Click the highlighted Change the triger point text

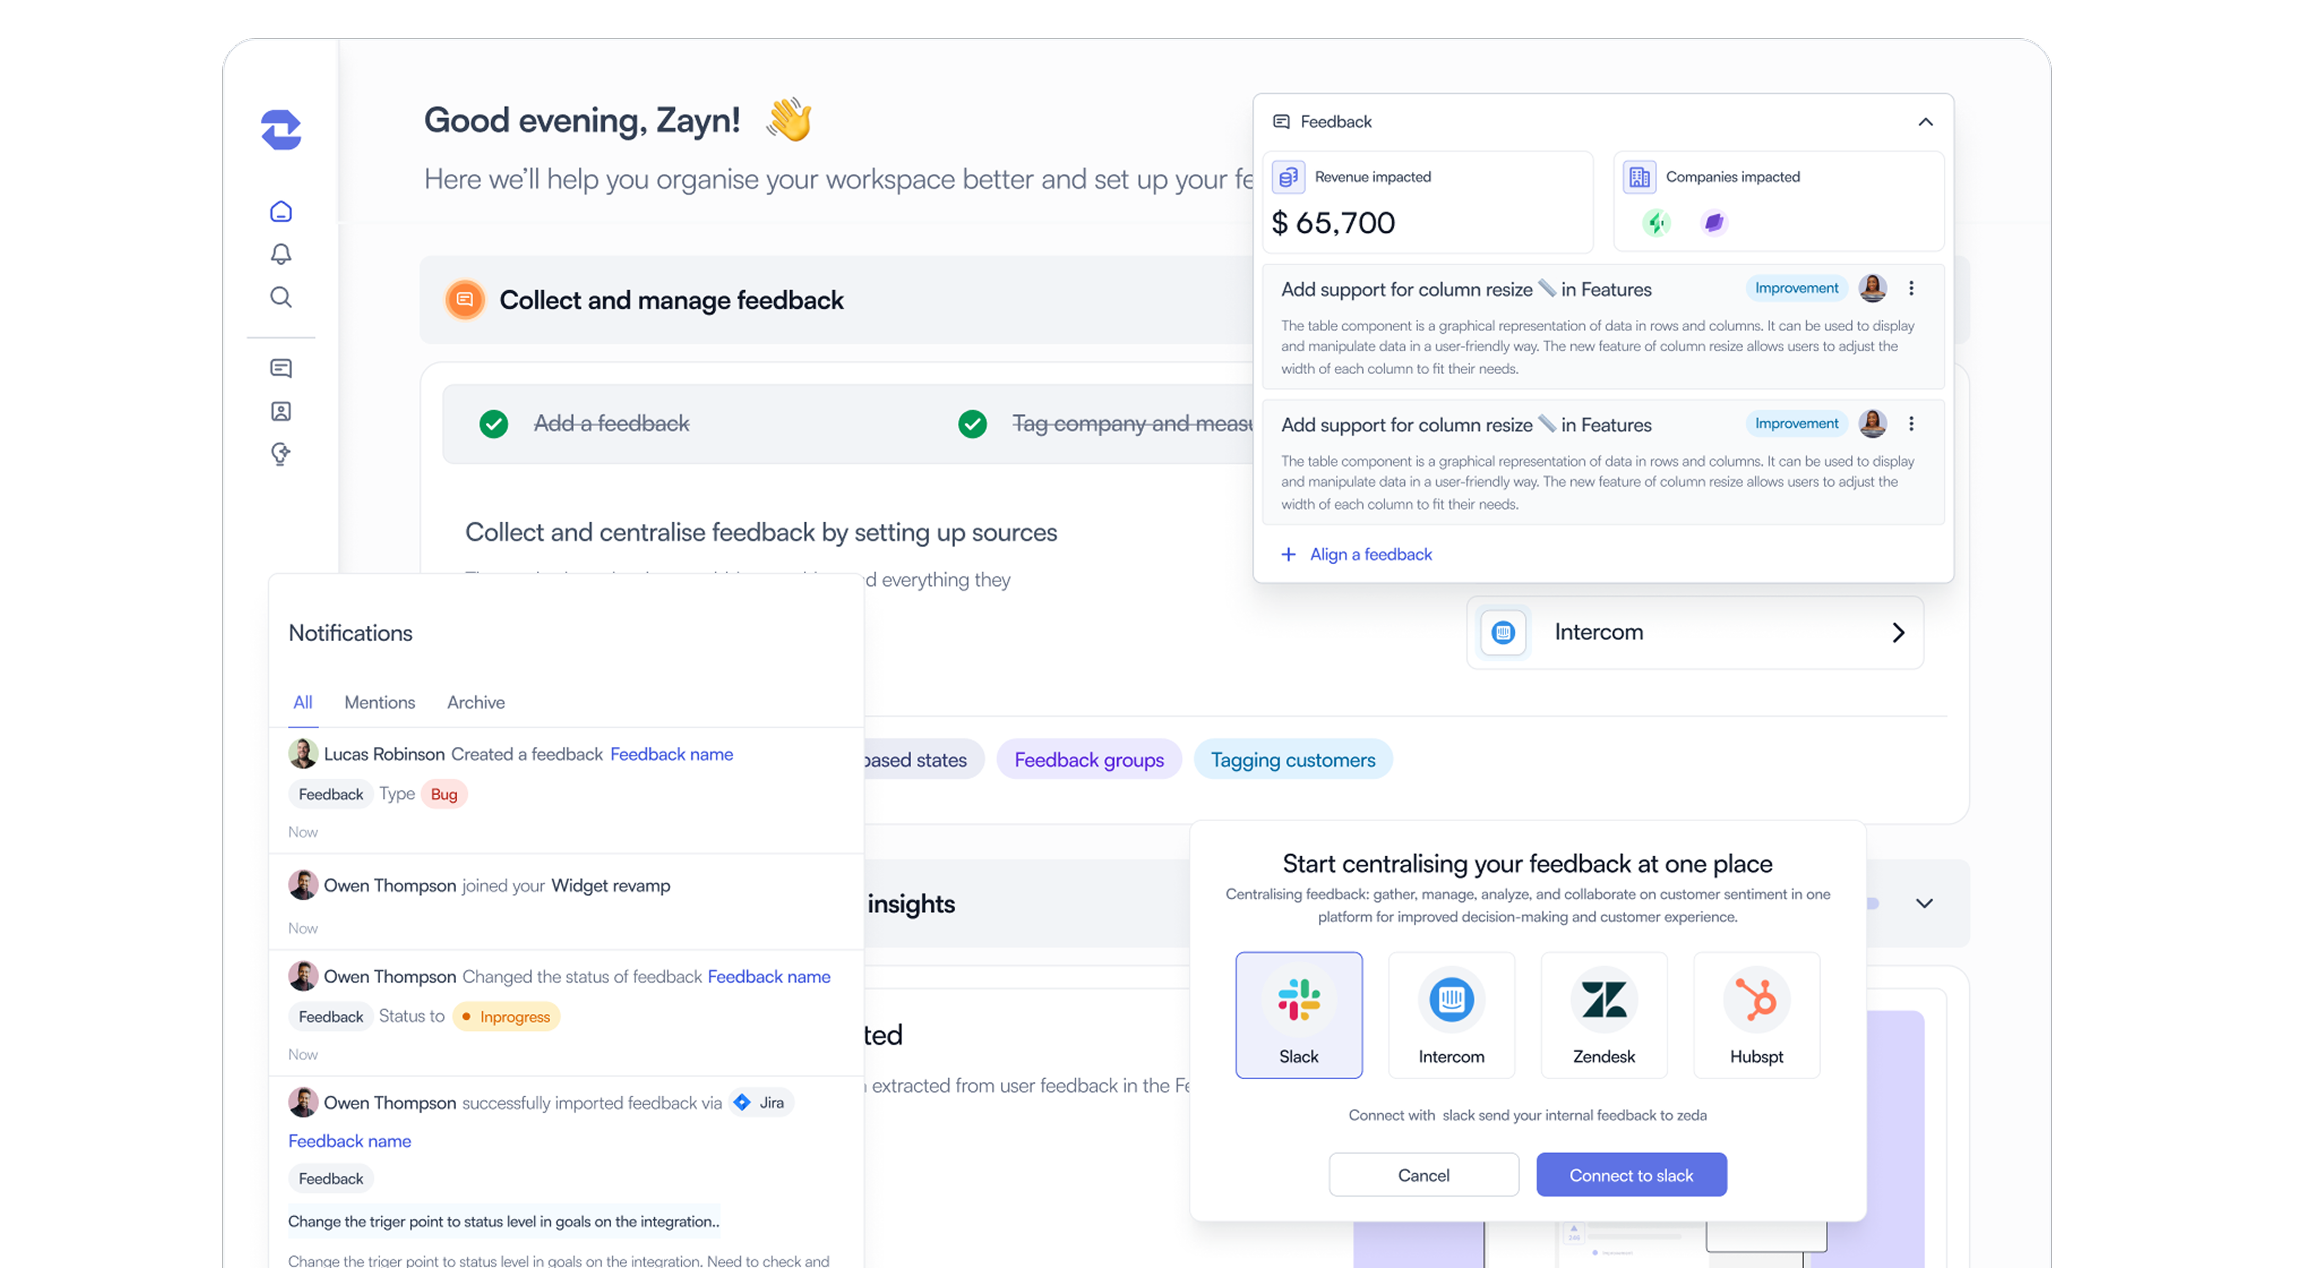(x=503, y=1221)
